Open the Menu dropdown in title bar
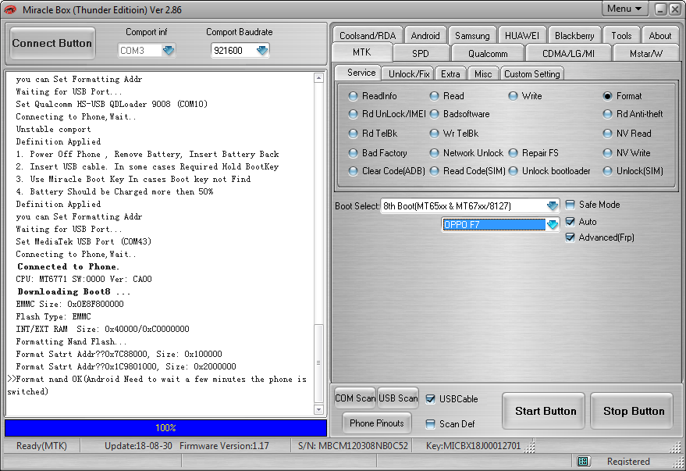 (x=624, y=9)
